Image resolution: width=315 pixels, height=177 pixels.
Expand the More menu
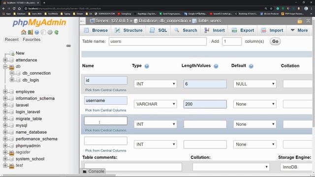click(x=299, y=30)
